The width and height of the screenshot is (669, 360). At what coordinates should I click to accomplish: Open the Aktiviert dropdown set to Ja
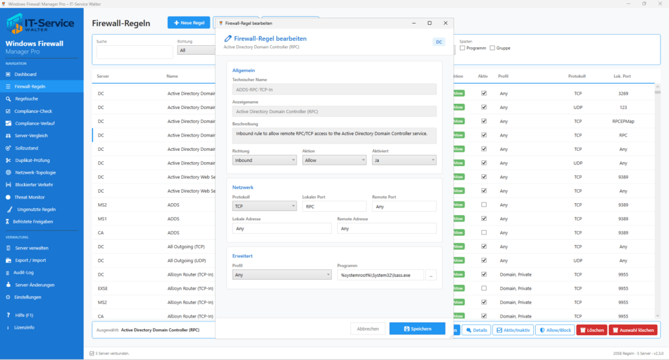point(404,160)
